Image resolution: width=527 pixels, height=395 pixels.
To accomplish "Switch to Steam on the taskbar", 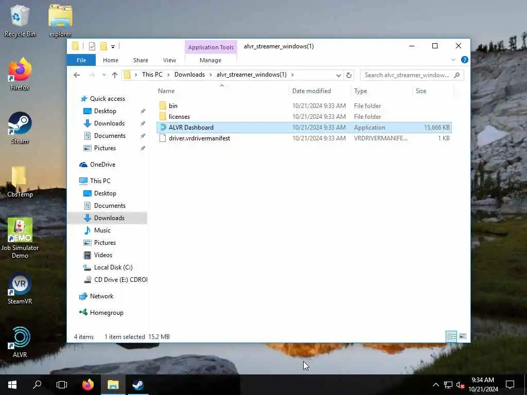I will point(138,385).
